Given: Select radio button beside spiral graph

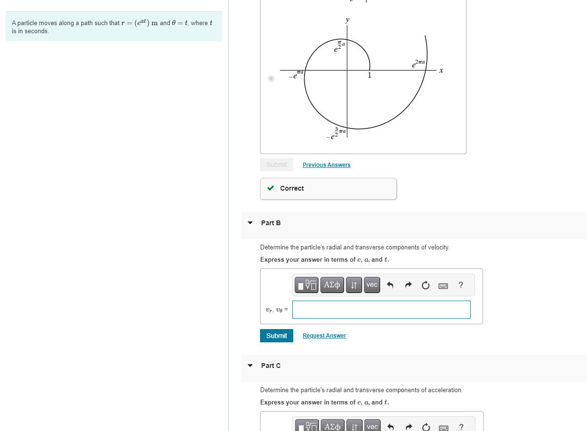Looking at the screenshot, I should coord(271,78).
